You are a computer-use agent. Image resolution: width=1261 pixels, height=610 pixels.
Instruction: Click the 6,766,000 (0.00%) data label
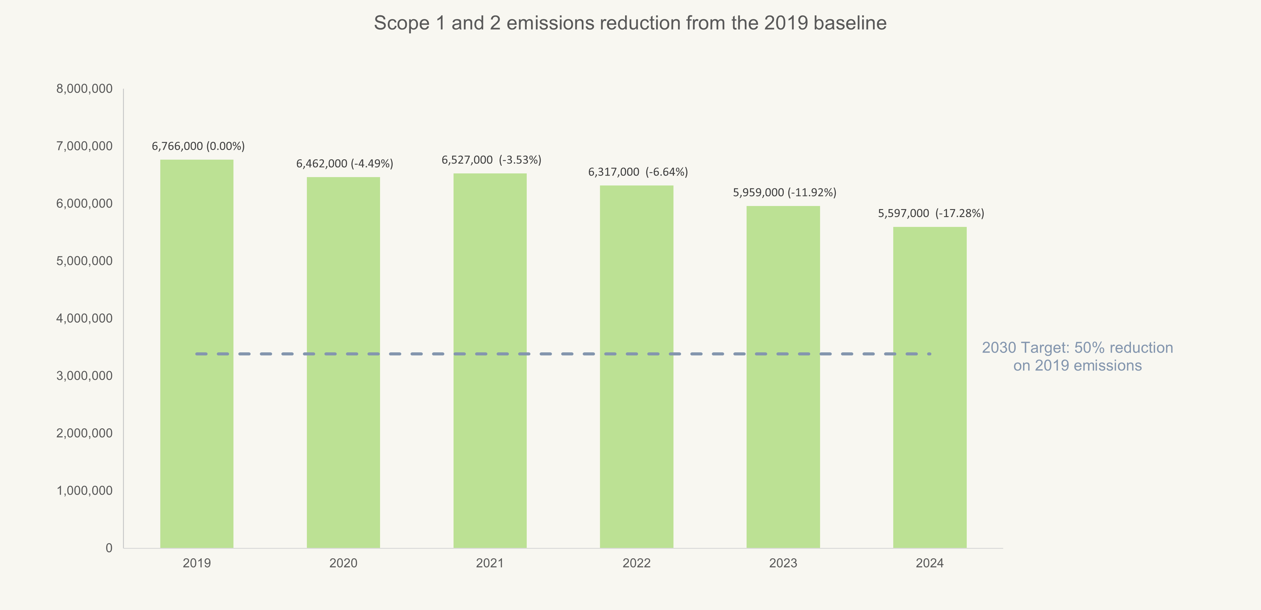tap(198, 146)
